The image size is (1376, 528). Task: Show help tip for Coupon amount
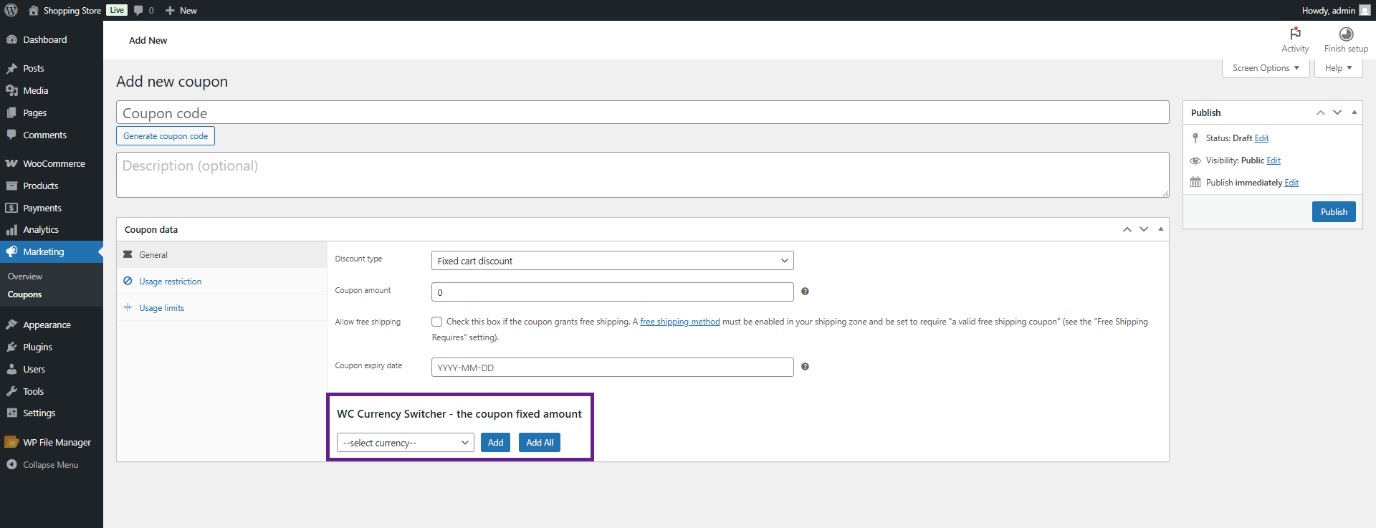tap(805, 292)
